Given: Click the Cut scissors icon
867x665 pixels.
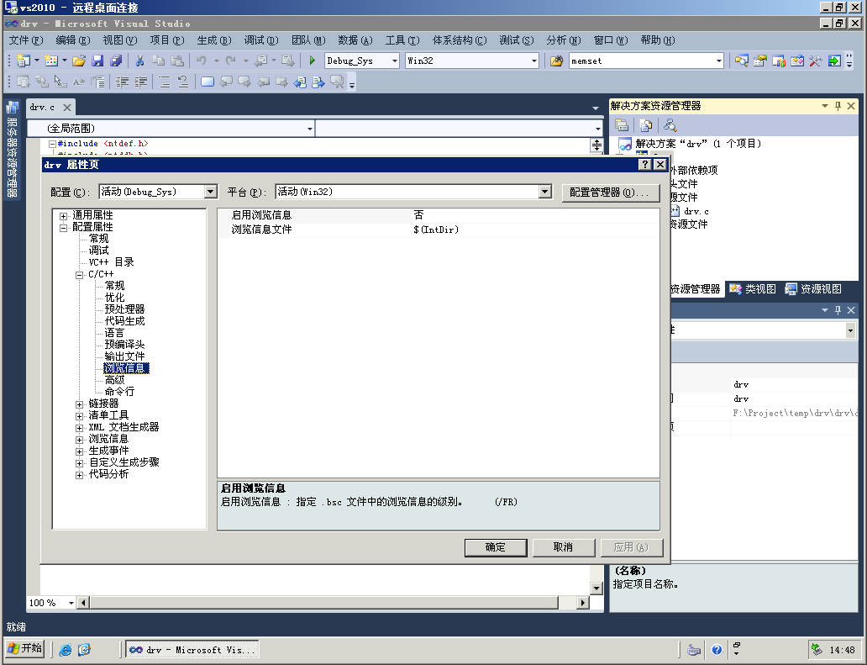Looking at the screenshot, I should point(139,61).
